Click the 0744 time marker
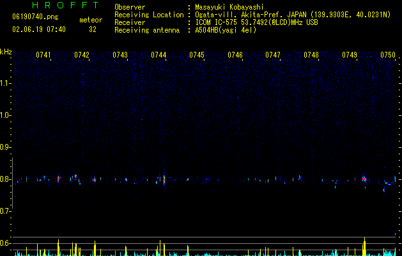 [x=158, y=54]
